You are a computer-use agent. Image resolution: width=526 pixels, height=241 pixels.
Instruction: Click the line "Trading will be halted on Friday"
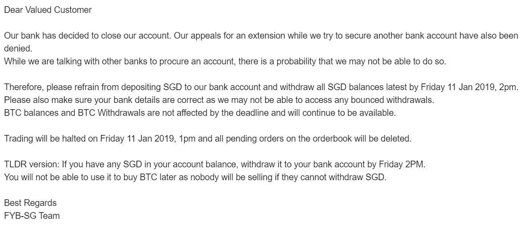click(x=208, y=138)
